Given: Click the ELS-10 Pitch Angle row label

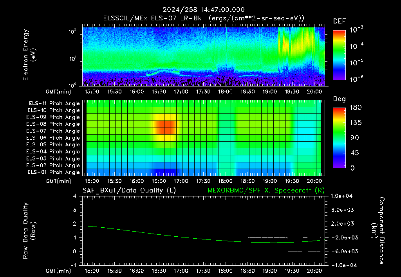Looking at the screenshot, I should (54, 110).
